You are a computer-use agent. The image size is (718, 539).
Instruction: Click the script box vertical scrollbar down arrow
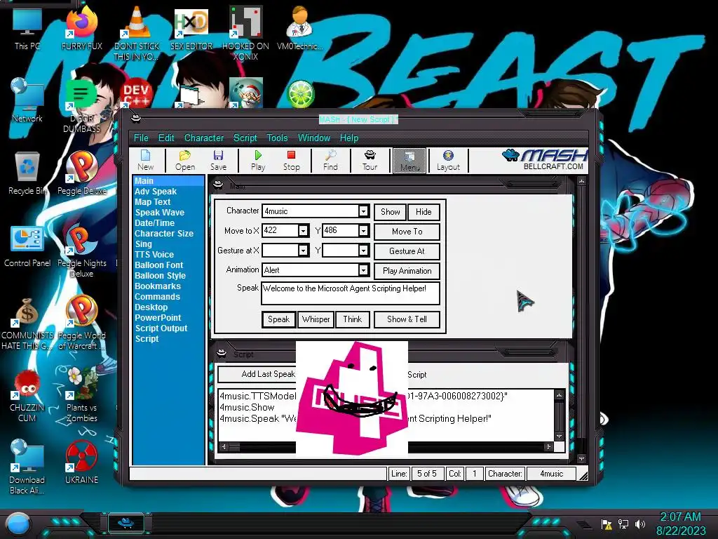[x=559, y=436]
